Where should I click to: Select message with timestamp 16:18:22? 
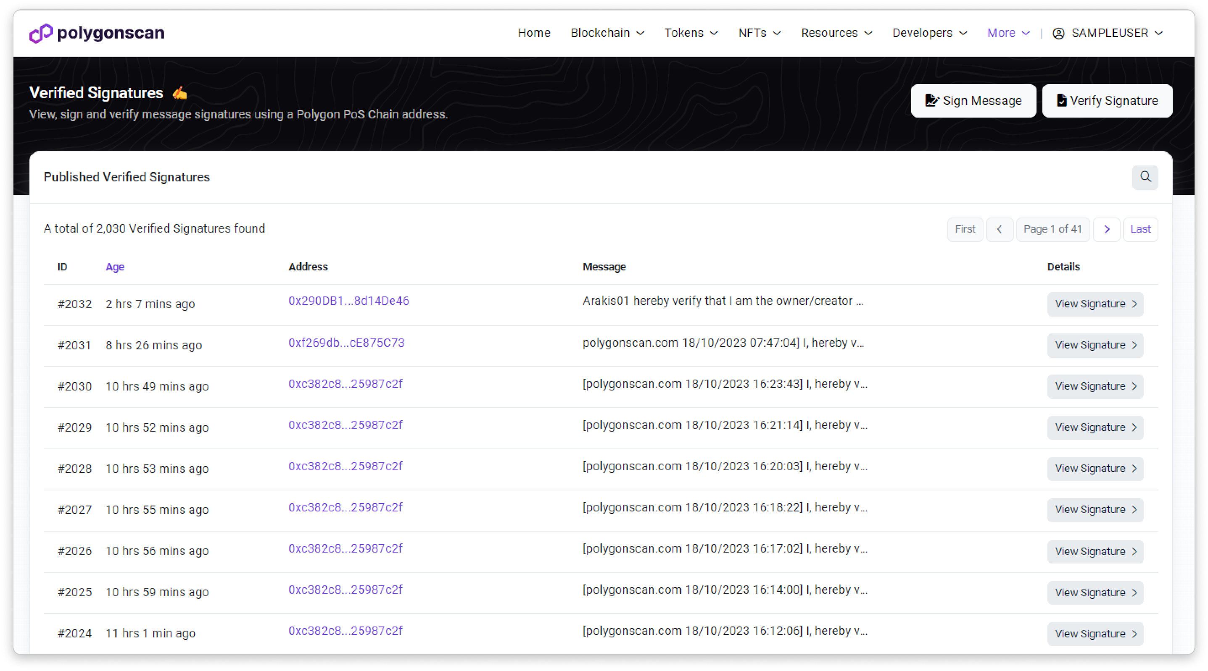point(725,508)
